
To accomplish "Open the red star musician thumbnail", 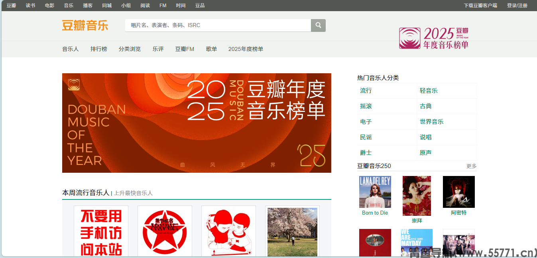I will click(165, 232).
